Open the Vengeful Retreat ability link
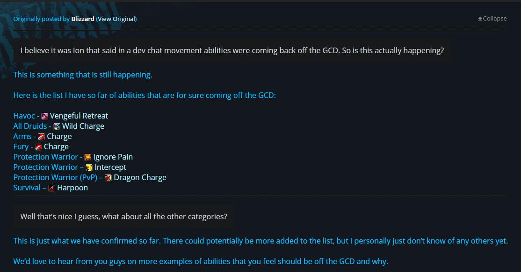The image size is (521, 272). pyautogui.click(x=79, y=116)
